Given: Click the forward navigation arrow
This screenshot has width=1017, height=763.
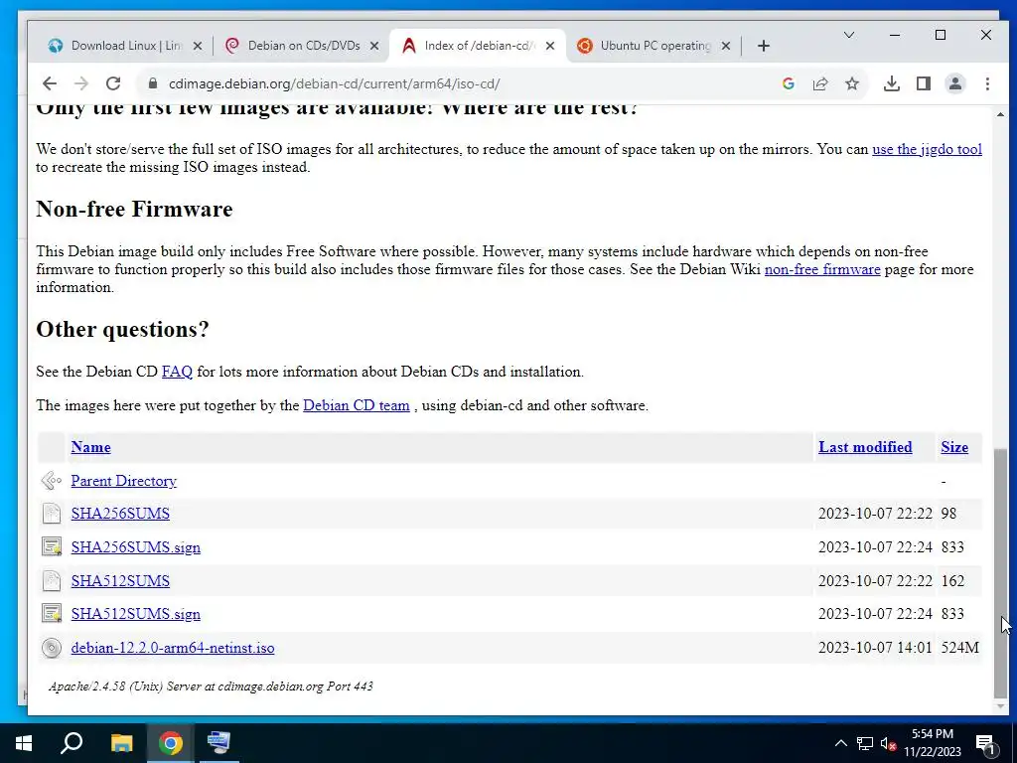Looking at the screenshot, I should tap(81, 83).
